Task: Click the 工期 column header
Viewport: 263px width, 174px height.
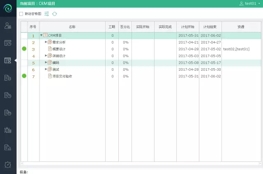Action: click(x=112, y=27)
